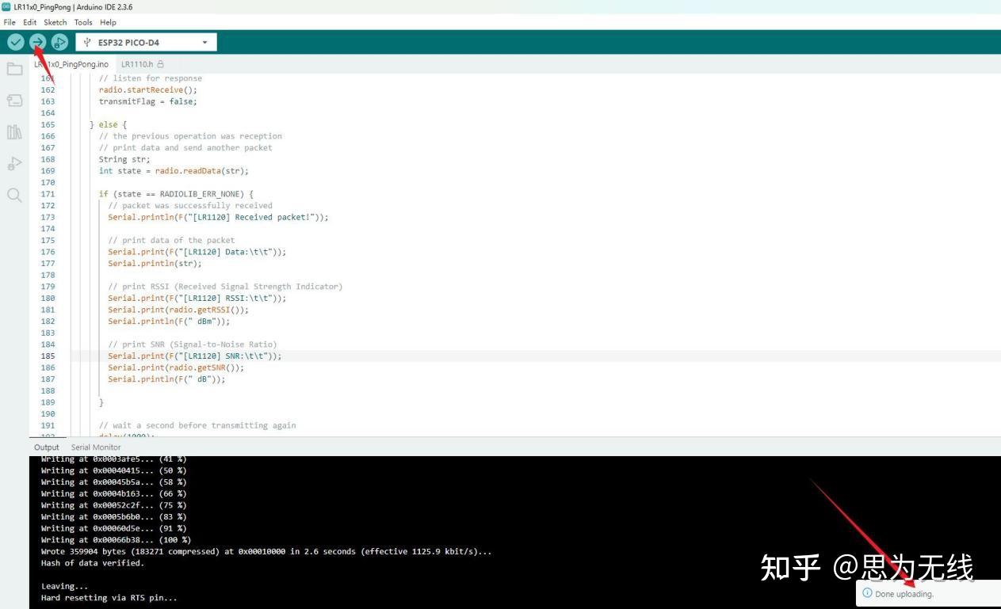Start debugging with the debug toolbar icon

pos(59,41)
